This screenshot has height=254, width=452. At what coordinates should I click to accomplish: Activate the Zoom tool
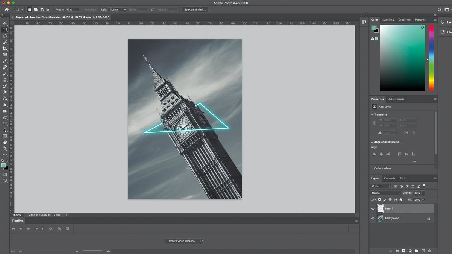tap(5, 148)
